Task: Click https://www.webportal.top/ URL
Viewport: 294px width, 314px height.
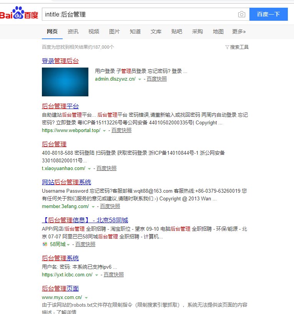Action: [x=71, y=131]
